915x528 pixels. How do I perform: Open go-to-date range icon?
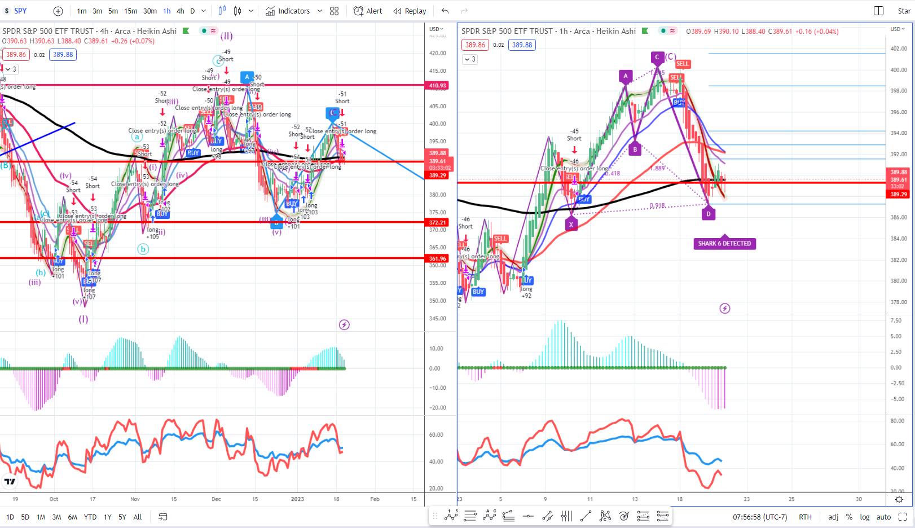point(163,517)
